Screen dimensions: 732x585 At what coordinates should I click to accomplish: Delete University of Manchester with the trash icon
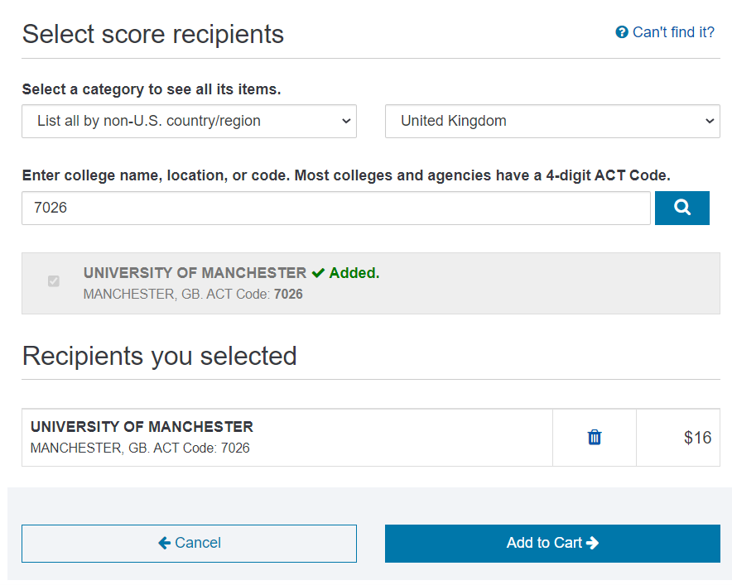point(595,437)
